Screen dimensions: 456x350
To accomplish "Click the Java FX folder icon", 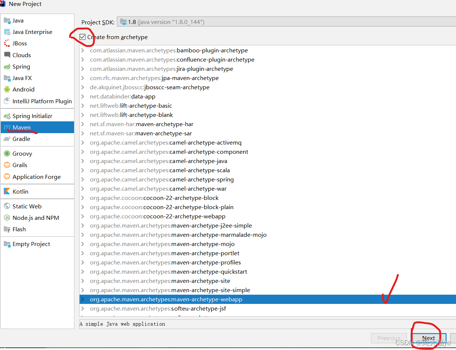I will click(x=7, y=78).
